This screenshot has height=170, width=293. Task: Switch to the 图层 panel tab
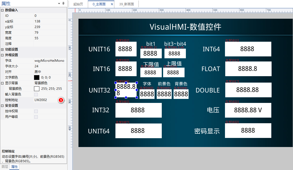[x=5, y=167]
